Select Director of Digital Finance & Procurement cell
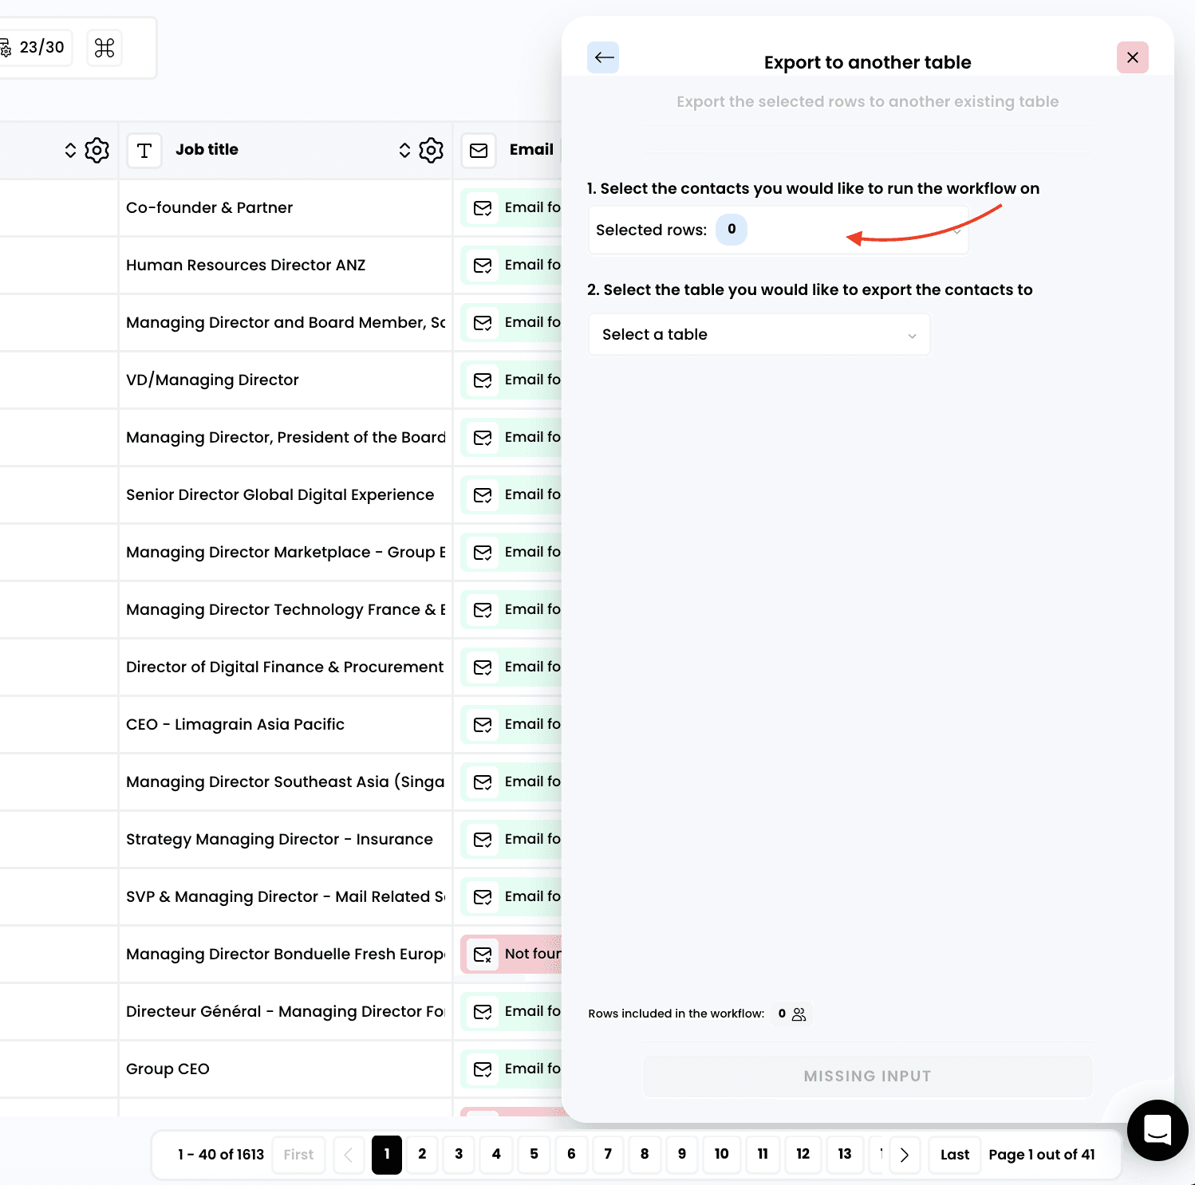 (x=286, y=667)
